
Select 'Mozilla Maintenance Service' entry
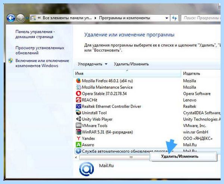click(107, 87)
